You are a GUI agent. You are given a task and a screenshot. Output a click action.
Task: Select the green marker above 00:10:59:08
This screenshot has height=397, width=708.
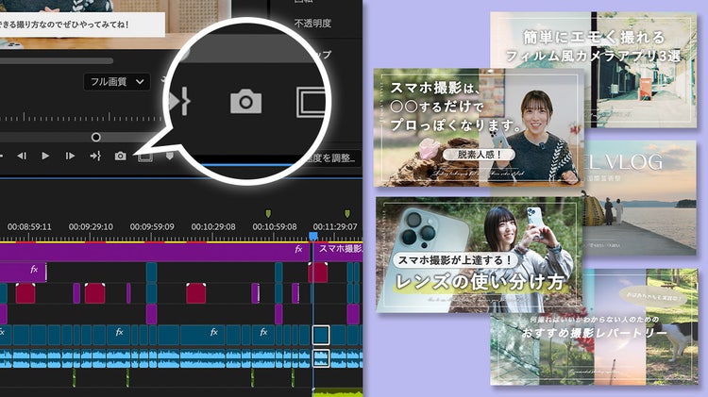click(268, 212)
